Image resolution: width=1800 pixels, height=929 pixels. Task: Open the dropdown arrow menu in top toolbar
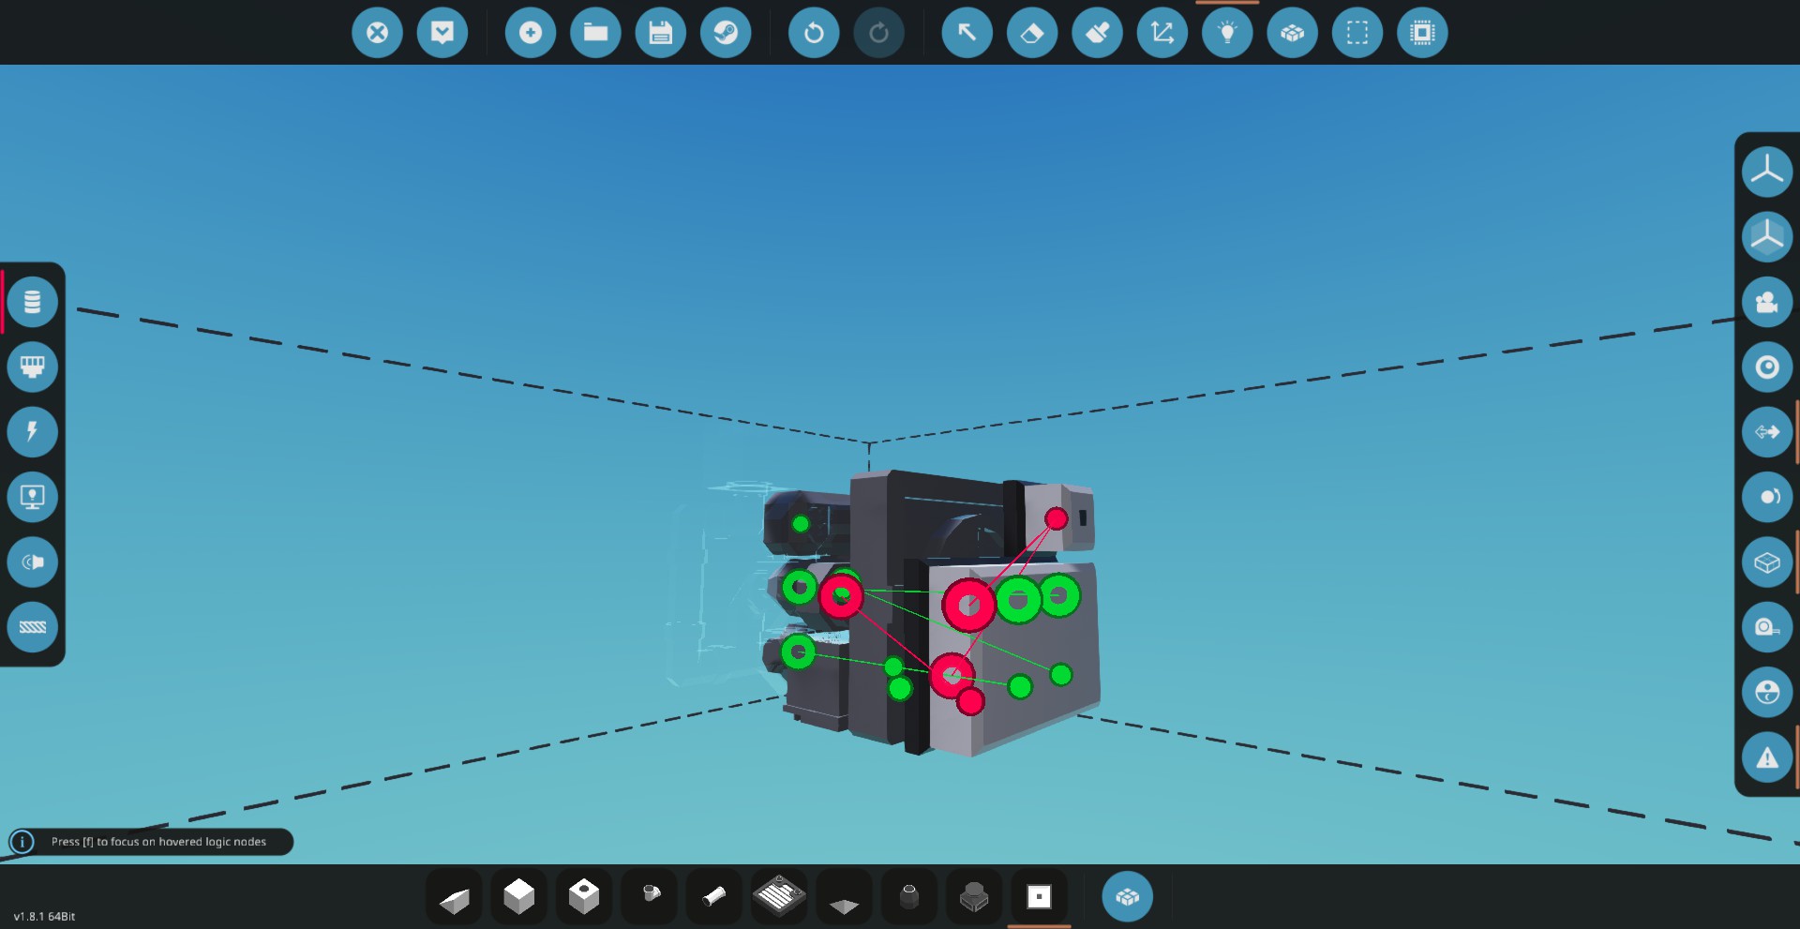tap(442, 33)
